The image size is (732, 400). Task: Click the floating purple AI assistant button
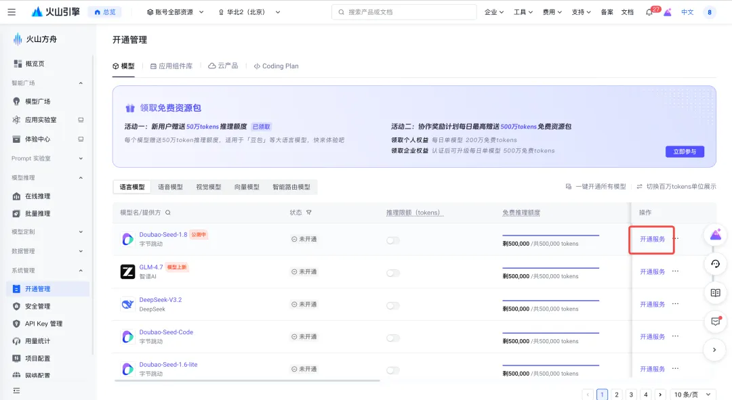coord(715,234)
